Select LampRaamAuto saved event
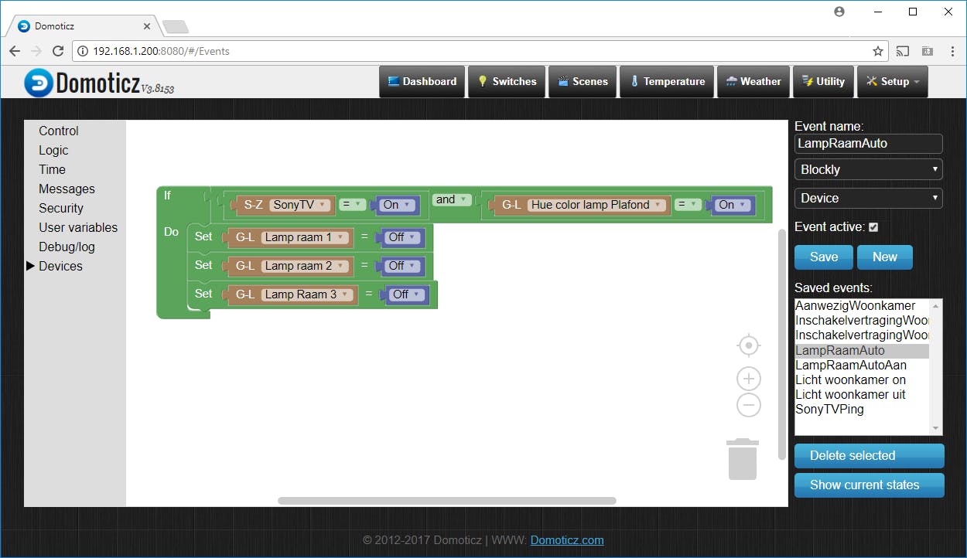This screenshot has height=558, width=967. [862, 350]
